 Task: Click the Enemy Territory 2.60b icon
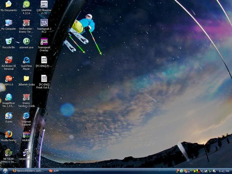pos(26,97)
